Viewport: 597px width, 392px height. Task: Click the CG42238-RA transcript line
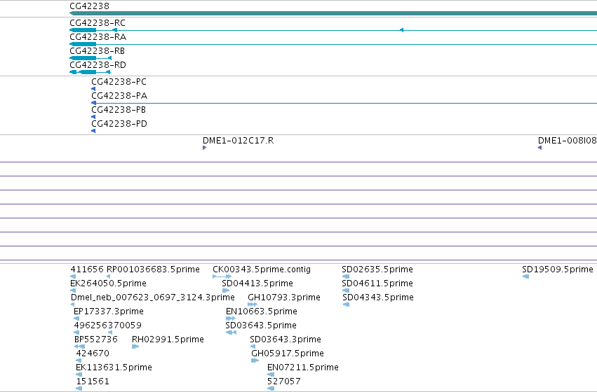(333, 44)
